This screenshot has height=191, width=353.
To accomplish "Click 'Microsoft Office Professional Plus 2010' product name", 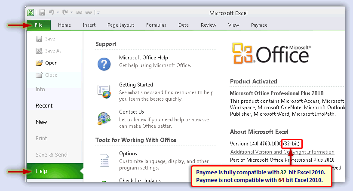I will point(276,93).
